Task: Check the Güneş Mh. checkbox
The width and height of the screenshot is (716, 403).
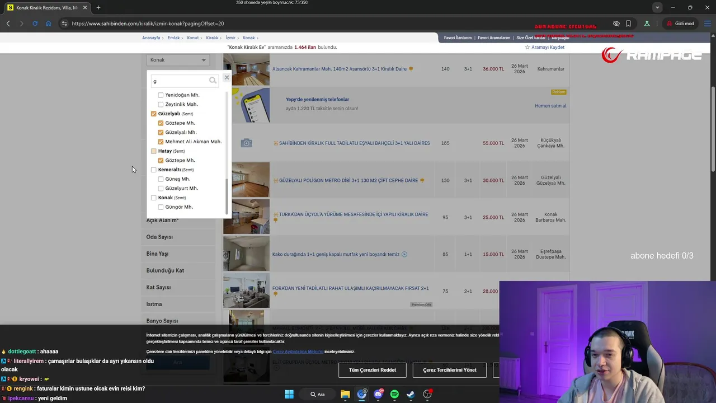Action: (x=161, y=179)
